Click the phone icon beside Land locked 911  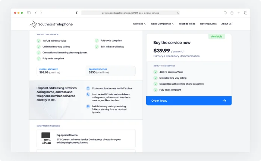(x=88, y=95)
